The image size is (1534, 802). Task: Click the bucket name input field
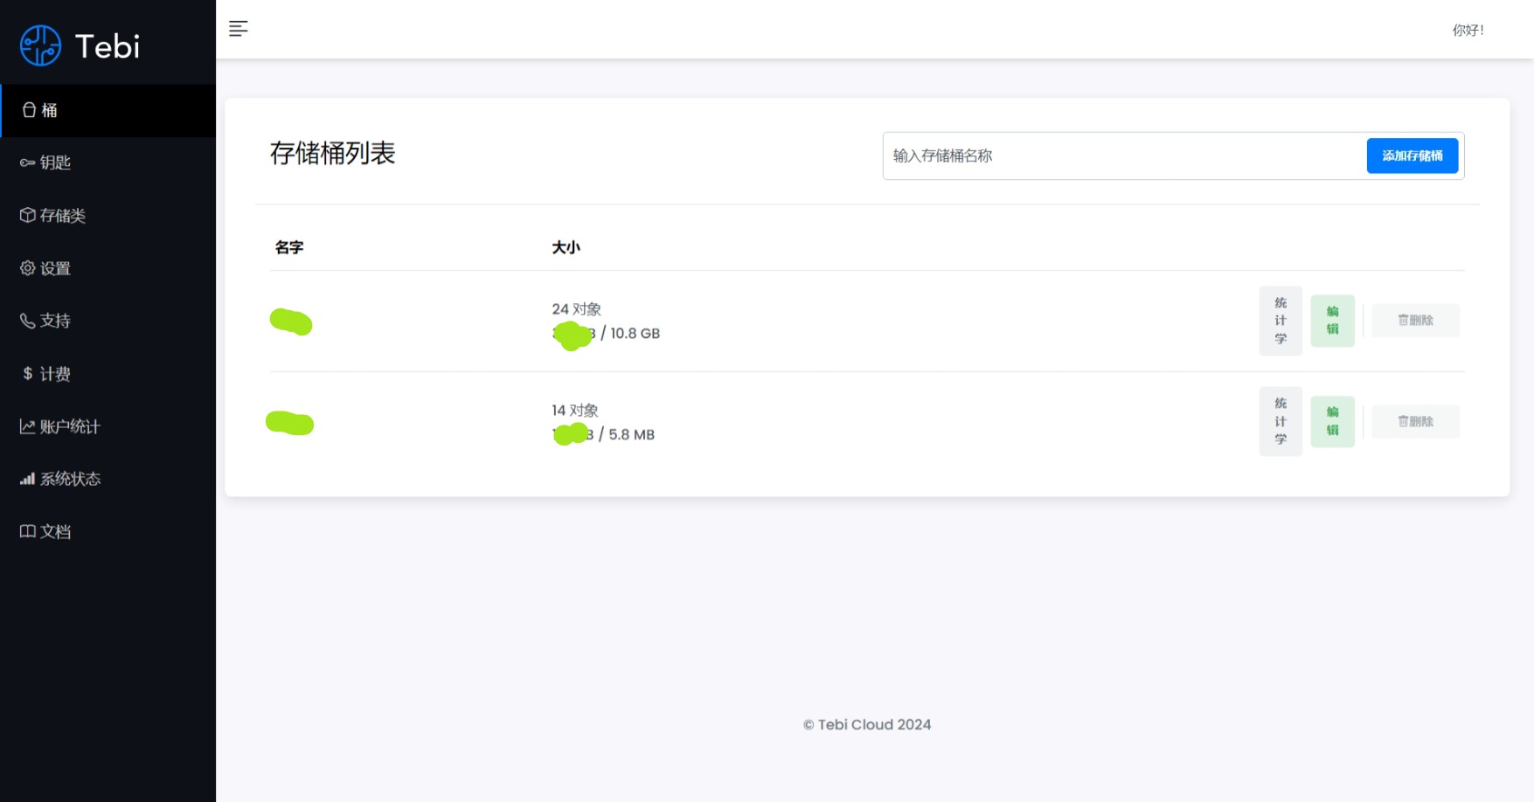click(x=1124, y=156)
